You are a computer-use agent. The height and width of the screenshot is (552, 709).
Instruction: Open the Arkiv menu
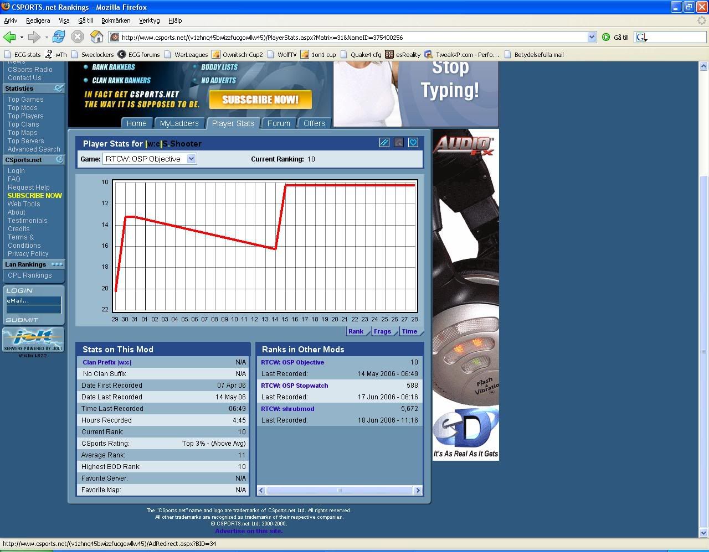(x=11, y=20)
